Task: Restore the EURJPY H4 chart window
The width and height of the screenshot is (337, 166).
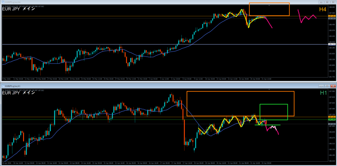Action: tap(327, 2)
